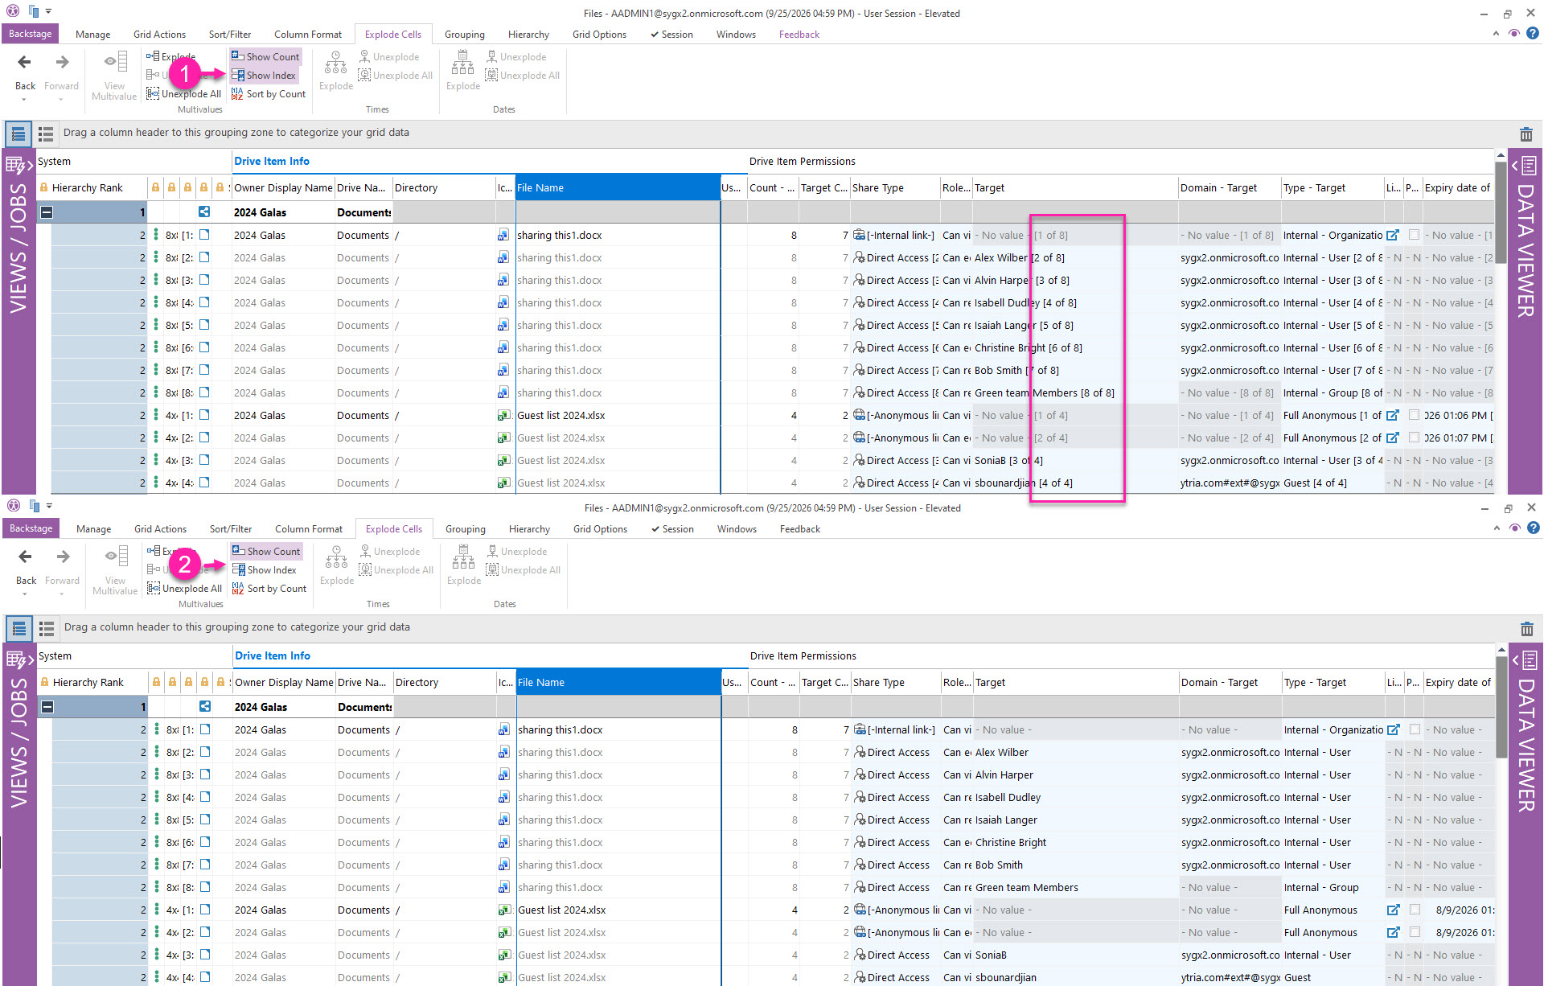Select the File Name column header, top window
Image resolution: width=1544 pixels, height=986 pixels.
(618, 188)
